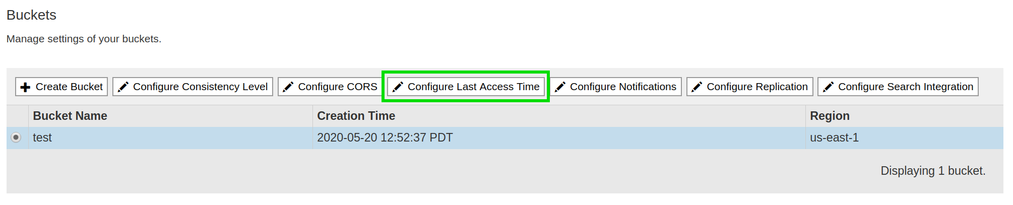Viewport: 1013px width, 205px height.
Task: Click the pencil icon beside Configure Replication
Action: click(697, 87)
